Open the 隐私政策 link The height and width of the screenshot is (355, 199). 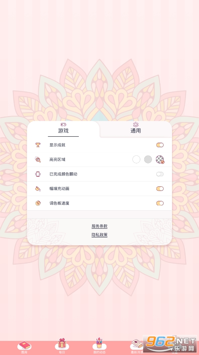(x=100, y=235)
